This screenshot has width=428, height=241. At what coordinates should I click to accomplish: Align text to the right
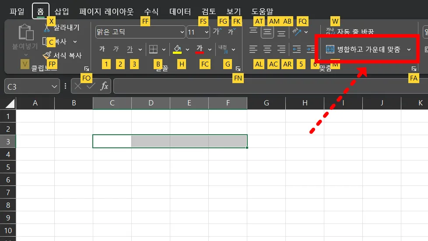coord(281,49)
